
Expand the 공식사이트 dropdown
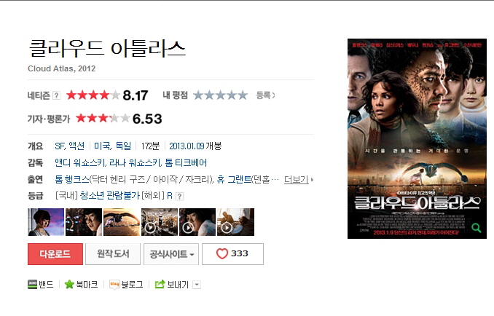[x=171, y=254]
